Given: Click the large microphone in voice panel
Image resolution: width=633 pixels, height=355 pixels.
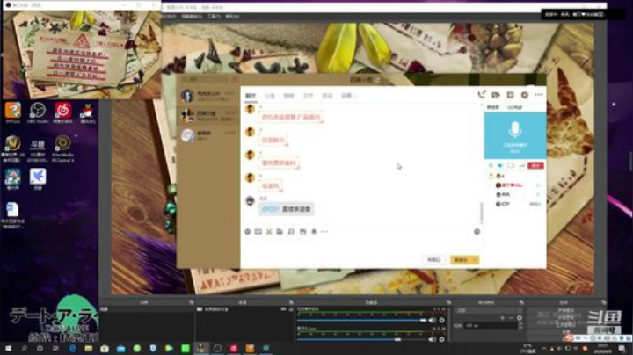Looking at the screenshot, I should coord(514,130).
